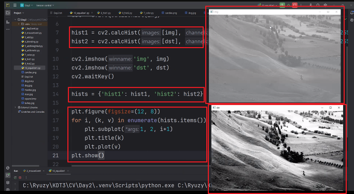Switch to the 7_color.py editor tab
354x194 pixels.
point(147,13)
